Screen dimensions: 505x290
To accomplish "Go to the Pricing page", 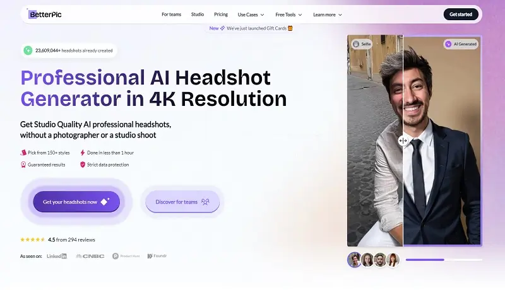I will [221, 14].
